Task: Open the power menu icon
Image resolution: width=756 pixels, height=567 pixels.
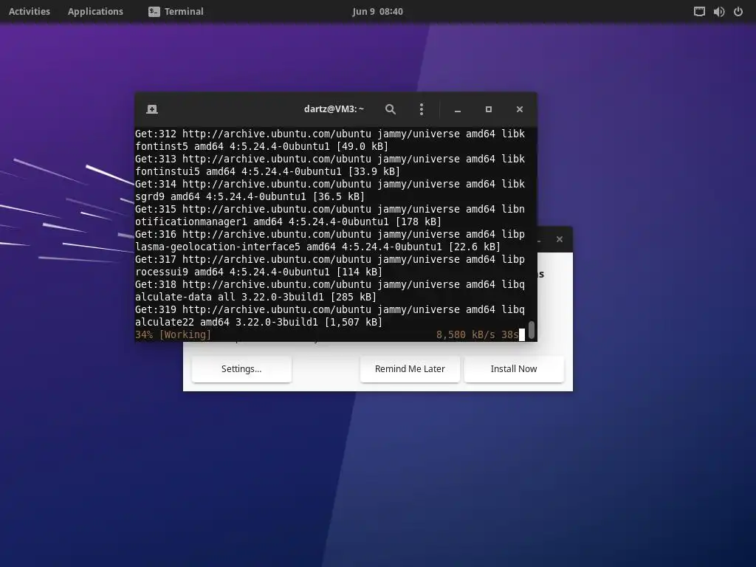Action: point(738,12)
